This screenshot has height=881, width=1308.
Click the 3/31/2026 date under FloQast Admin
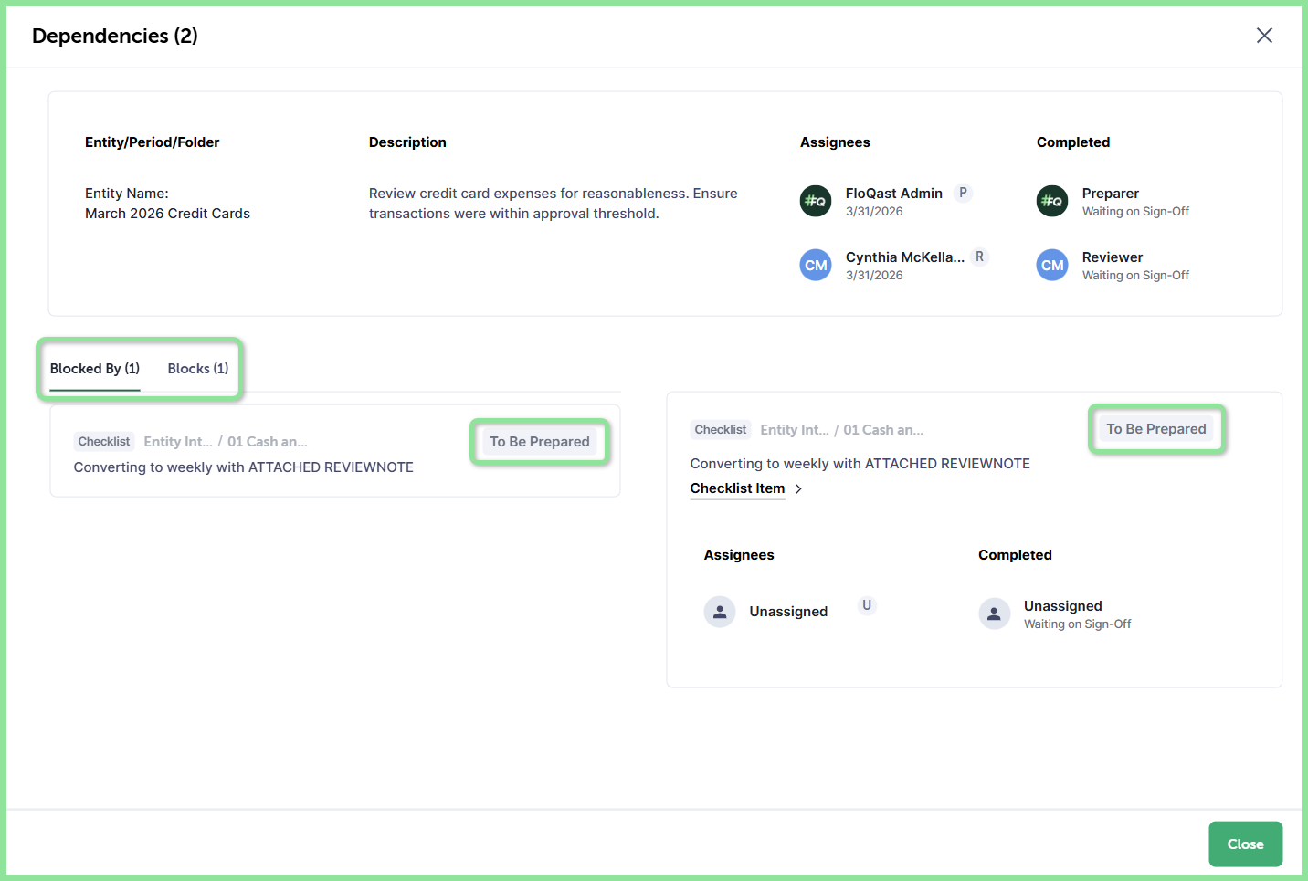[874, 212]
